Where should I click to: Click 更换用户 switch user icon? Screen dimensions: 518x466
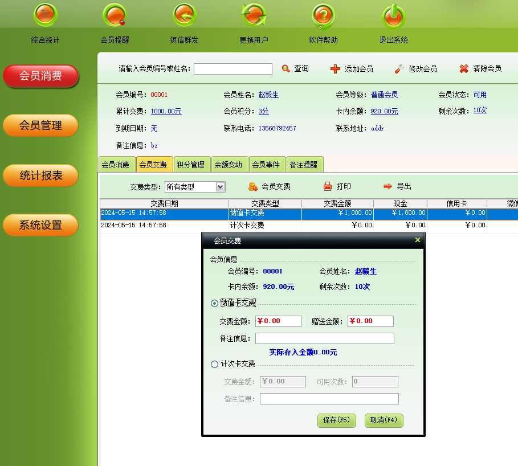(254, 16)
